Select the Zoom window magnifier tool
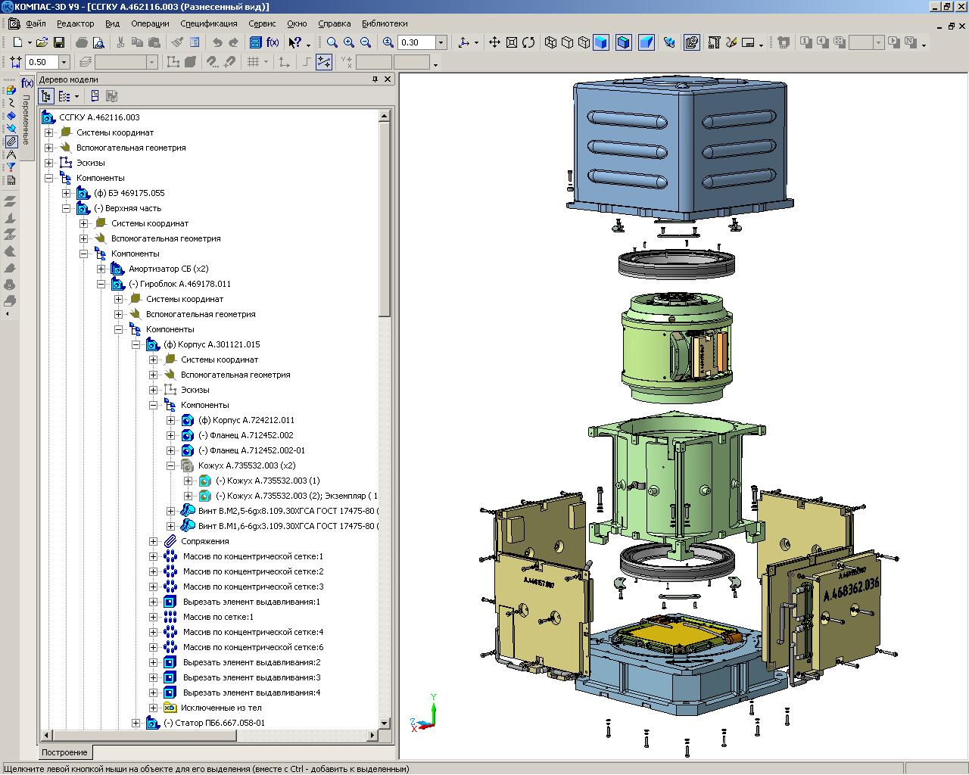 [332, 42]
